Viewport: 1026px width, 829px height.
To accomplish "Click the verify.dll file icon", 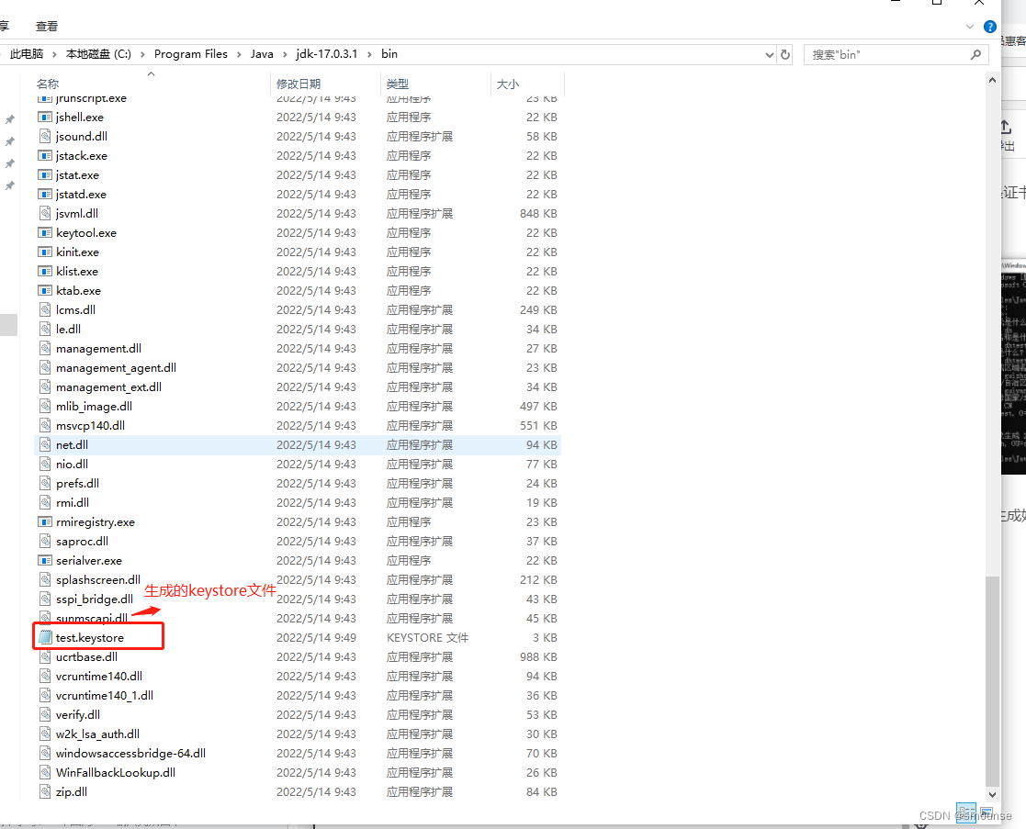I will pos(44,714).
